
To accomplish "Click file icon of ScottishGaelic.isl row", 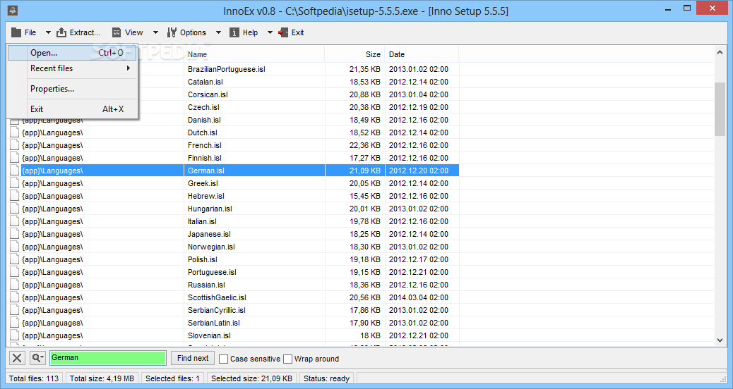I will (x=15, y=297).
